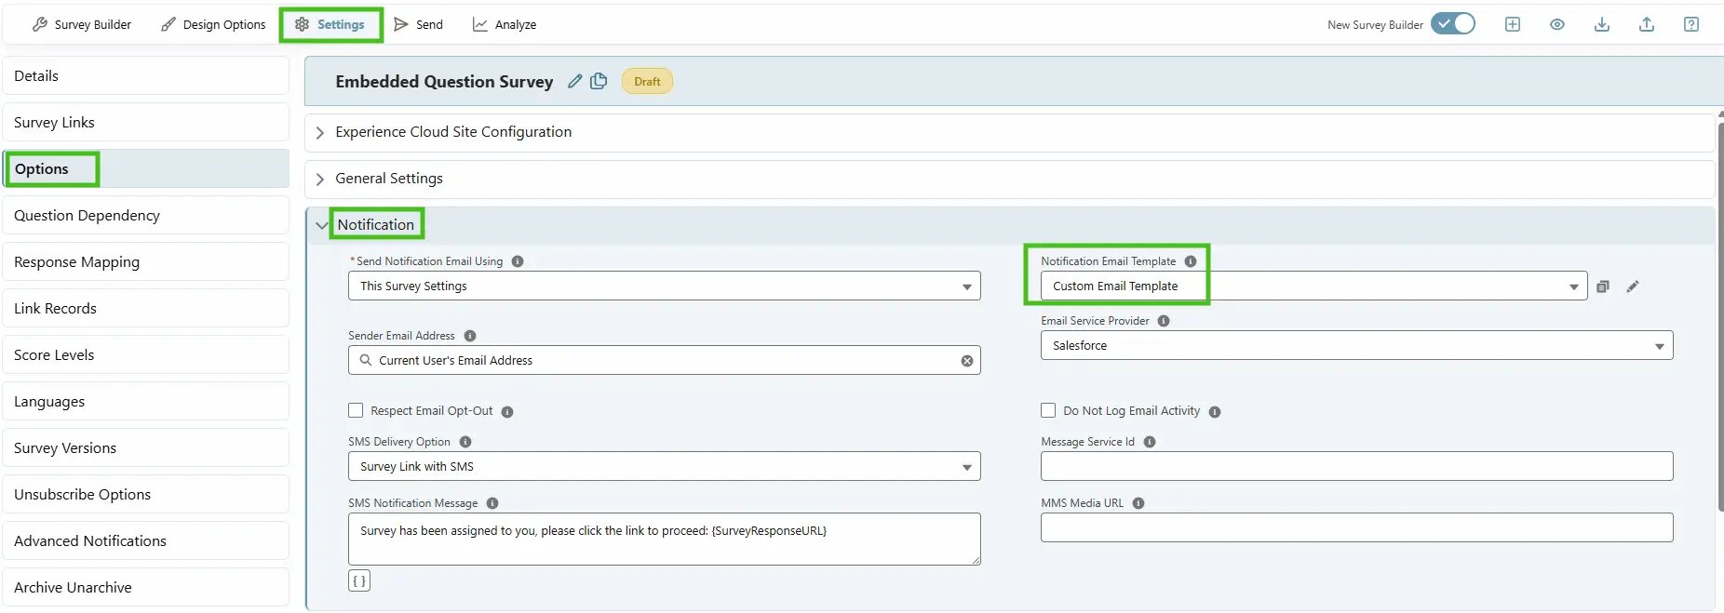Click the plus-square icon in top toolbar
This screenshot has height=613, width=1724.
coord(1513,24)
